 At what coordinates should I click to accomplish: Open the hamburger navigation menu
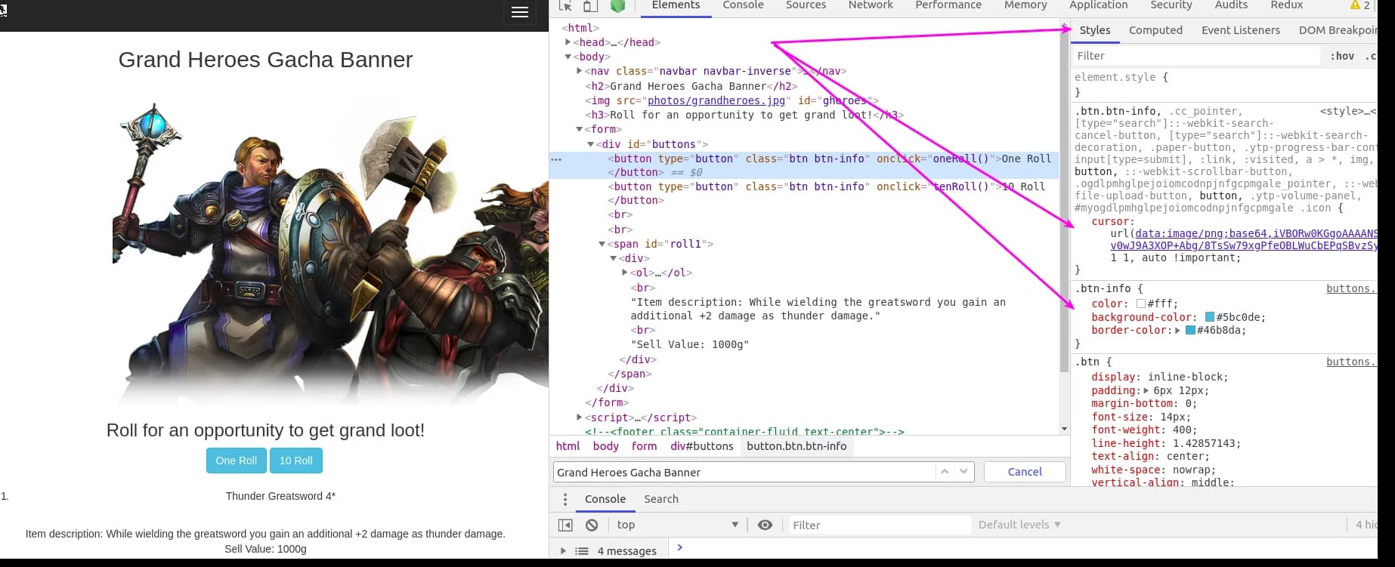pos(519,12)
